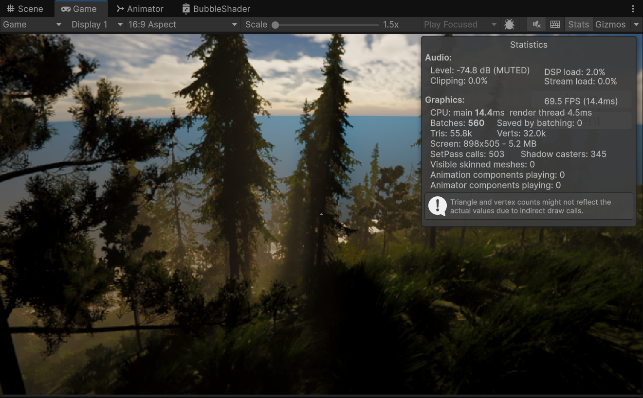Unmute audio using the speaker icon

(x=536, y=24)
